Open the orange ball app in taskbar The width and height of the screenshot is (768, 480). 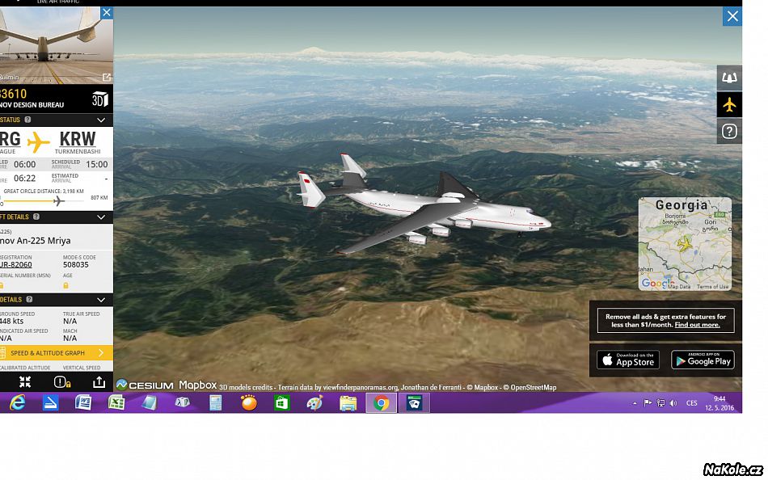click(x=249, y=402)
